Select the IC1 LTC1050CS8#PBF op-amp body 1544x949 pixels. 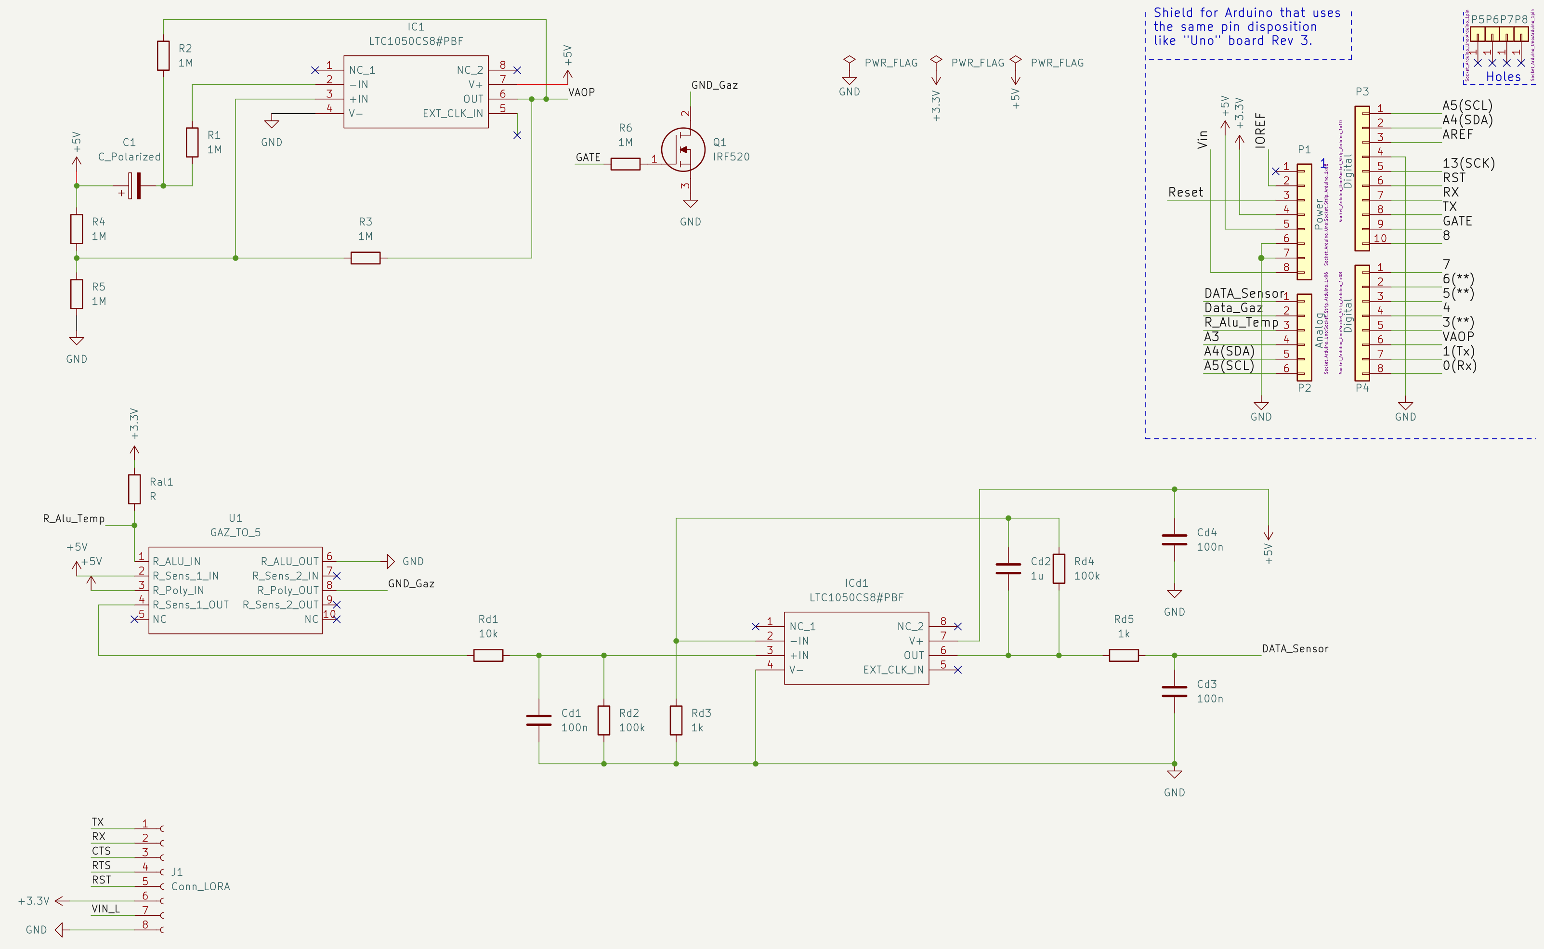click(416, 92)
